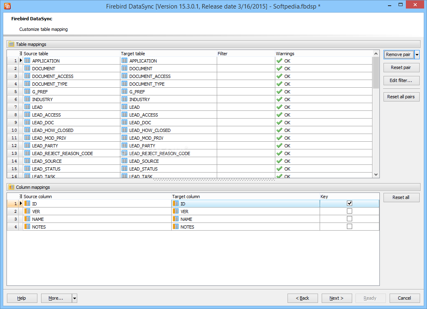The image size is (427, 309).
Task: Cancel the wizard
Action: pos(405,298)
